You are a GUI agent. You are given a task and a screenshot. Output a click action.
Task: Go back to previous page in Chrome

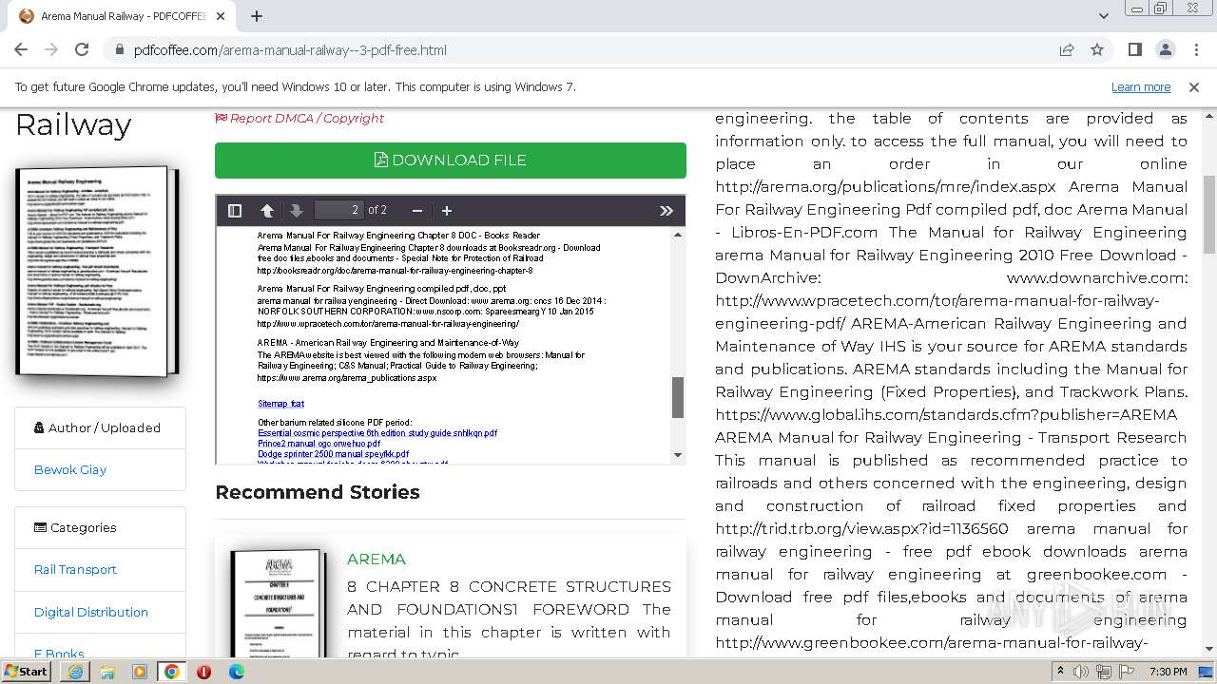(21, 49)
